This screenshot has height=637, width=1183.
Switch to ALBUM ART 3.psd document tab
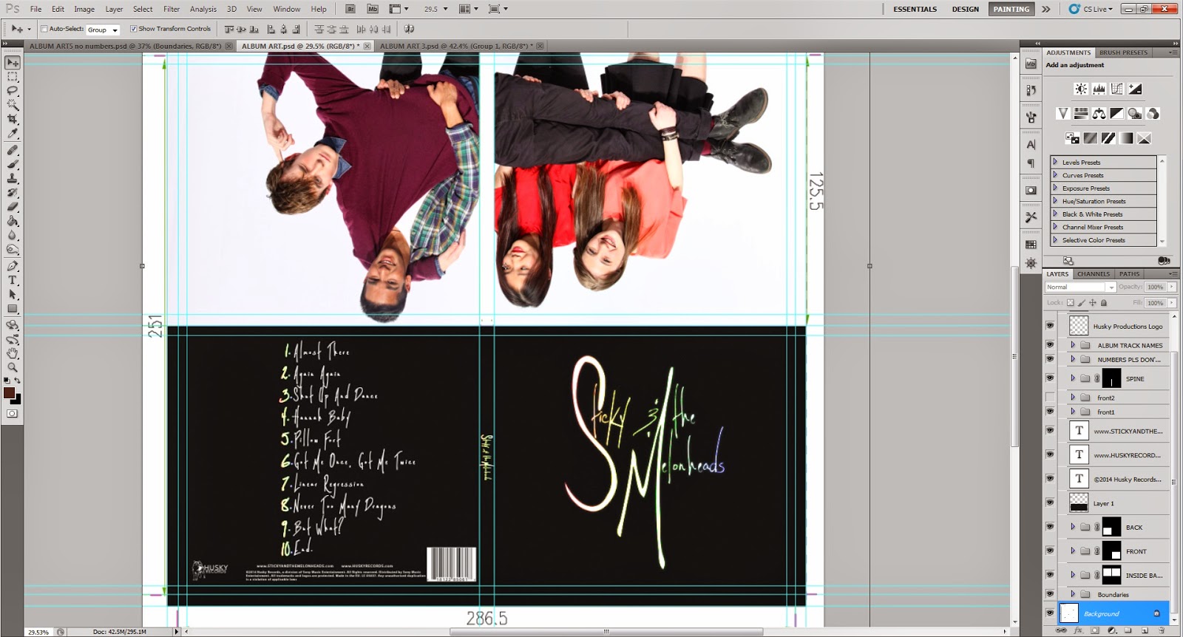click(x=461, y=46)
